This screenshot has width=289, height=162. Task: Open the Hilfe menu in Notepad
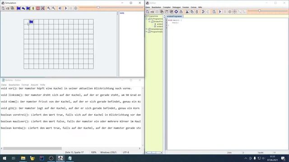(x=42, y=85)
